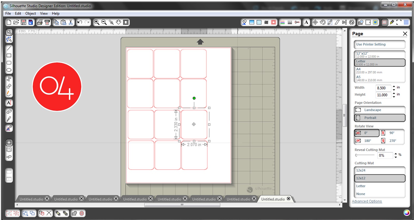This screenshot has width=414, height=220.
Task: Select the Edit Points tool
Action: click(x=9, y=40)
